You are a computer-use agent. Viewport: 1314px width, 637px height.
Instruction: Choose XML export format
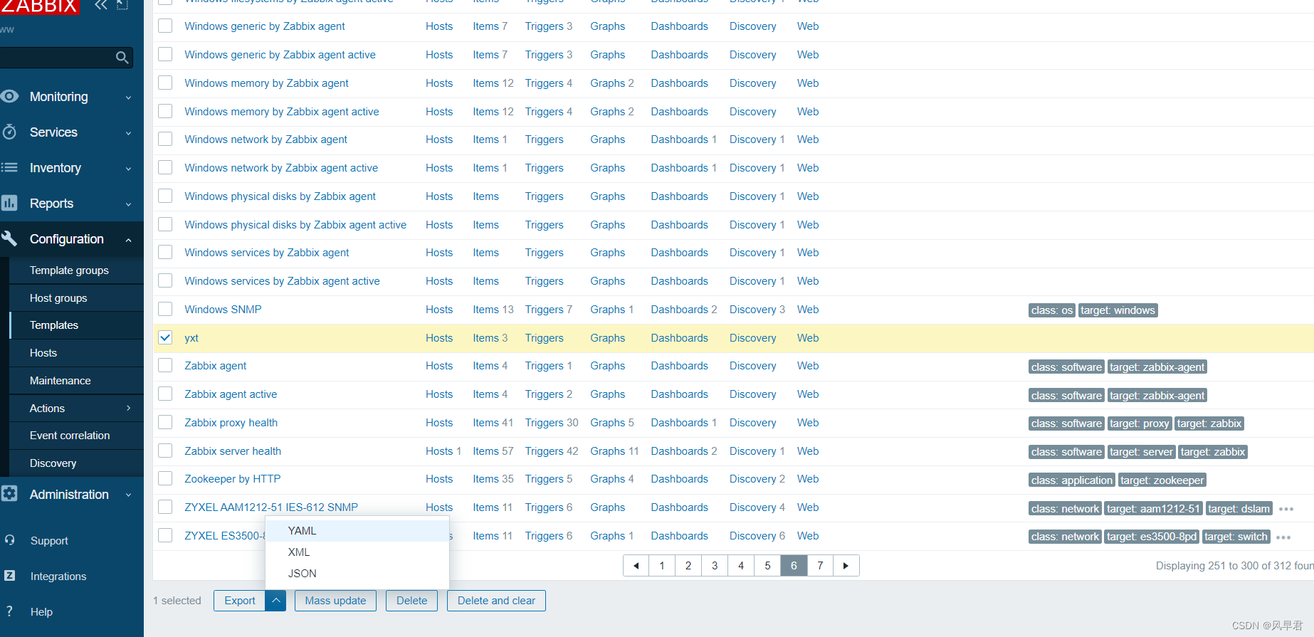coord(357,552)
